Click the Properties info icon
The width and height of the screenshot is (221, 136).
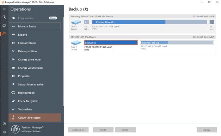pos(13,76)
